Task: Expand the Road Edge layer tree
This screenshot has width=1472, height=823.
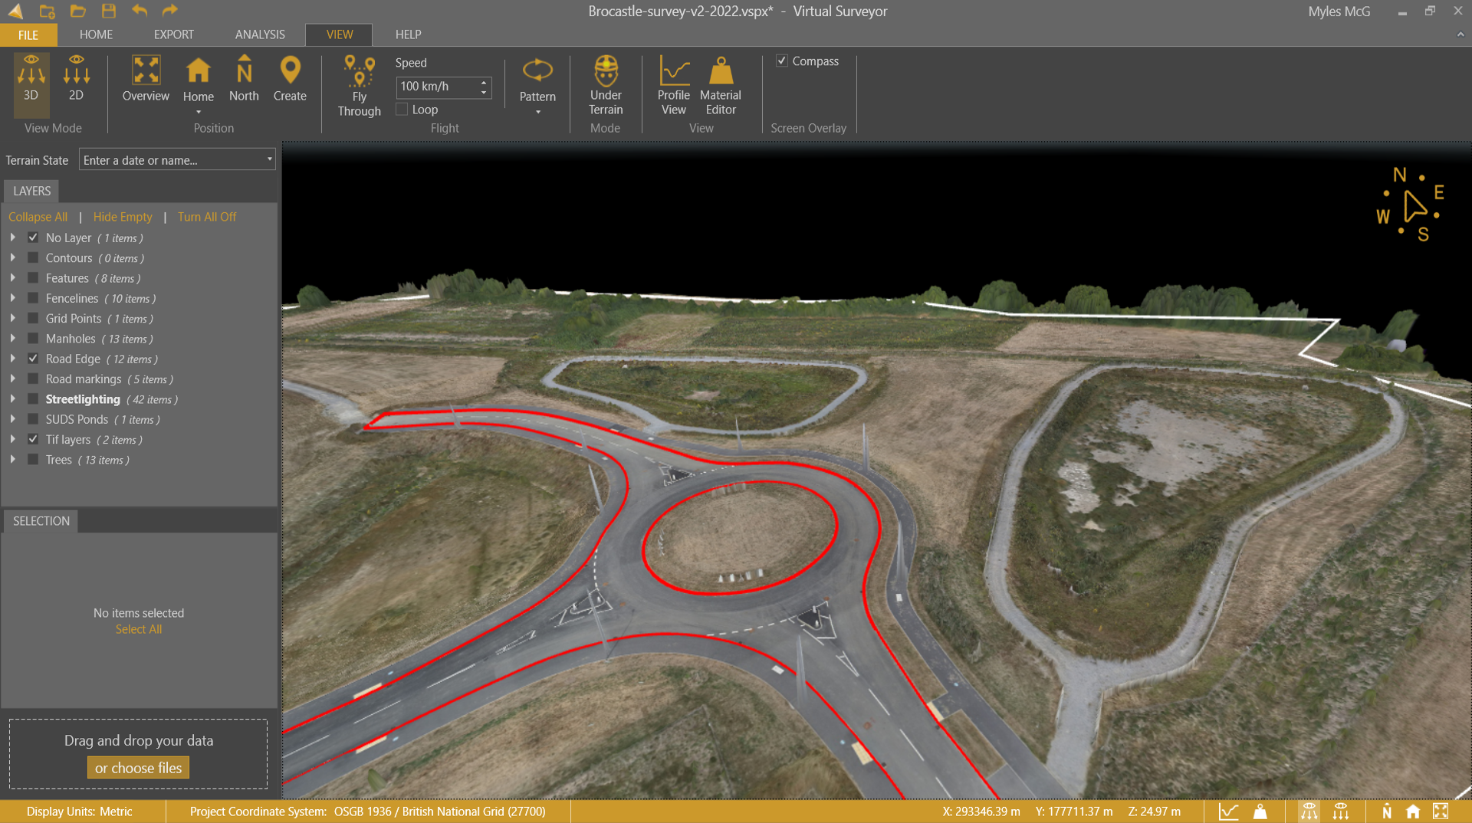Action: coord(13,359)
